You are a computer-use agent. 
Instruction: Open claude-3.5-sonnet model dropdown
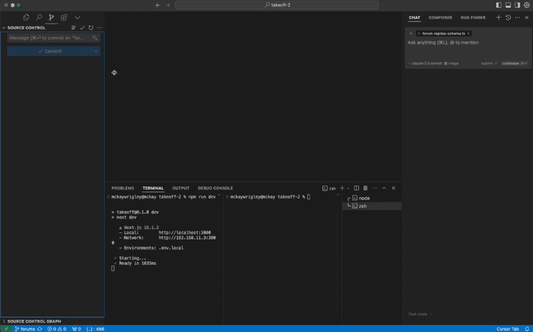pyautogui.click(x=426, y=63)
